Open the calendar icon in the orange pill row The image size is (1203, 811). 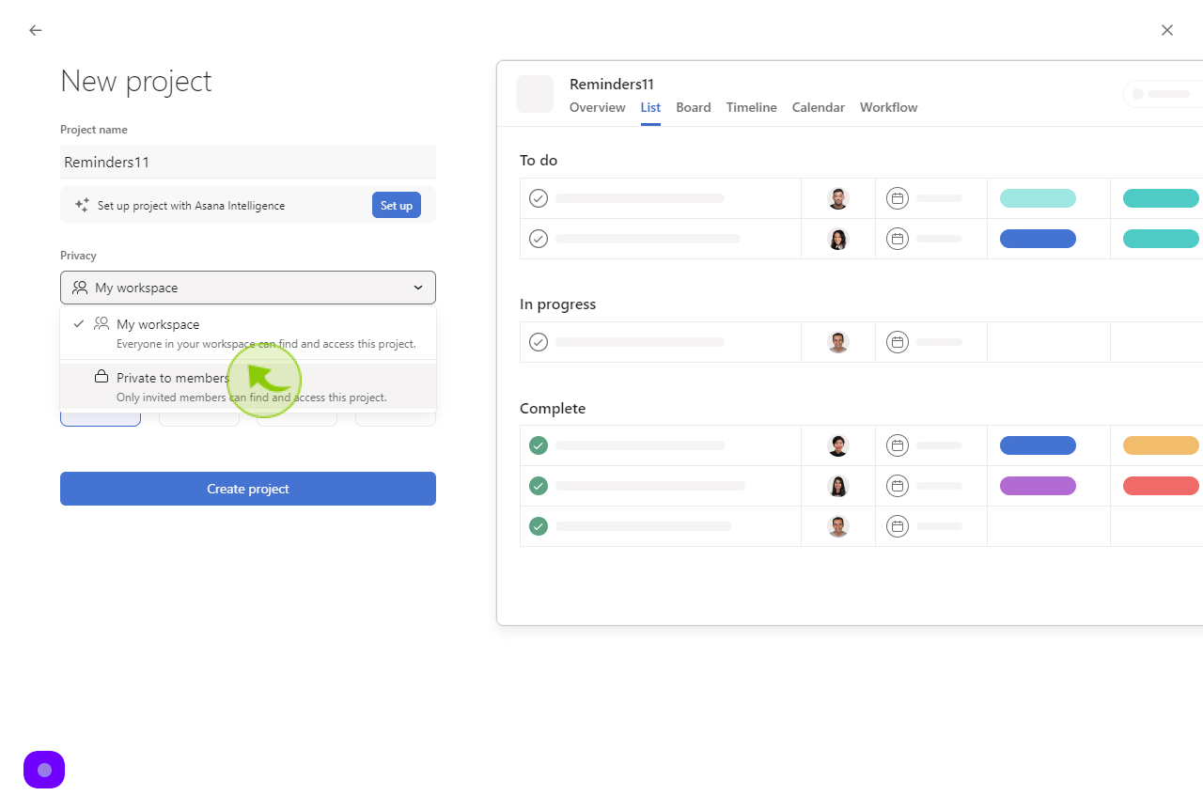[x=898, y=445]
